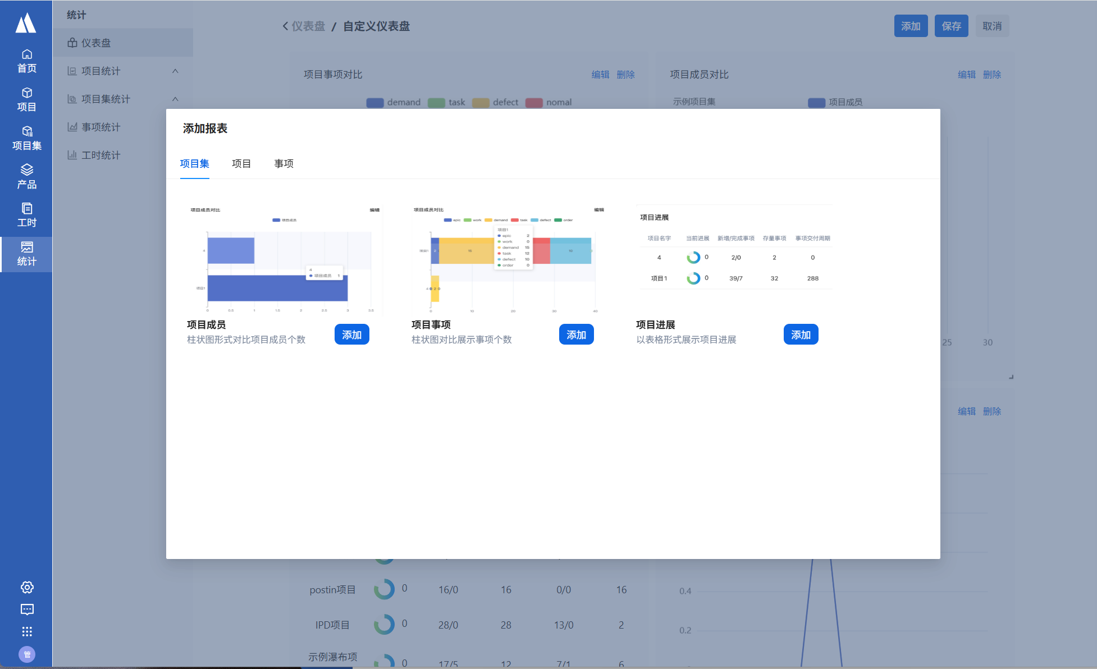
Task: Open the message feedback icon
Action: 27,610
